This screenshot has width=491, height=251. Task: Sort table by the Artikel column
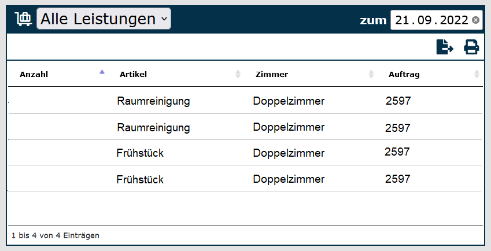coord(133,75)
